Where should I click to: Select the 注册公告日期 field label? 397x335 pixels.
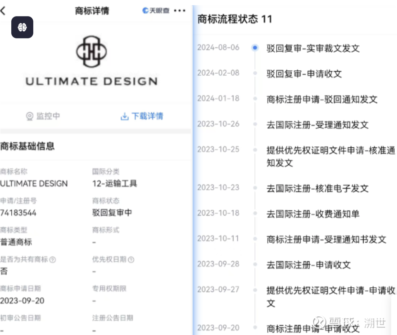[x=112, y=318]
